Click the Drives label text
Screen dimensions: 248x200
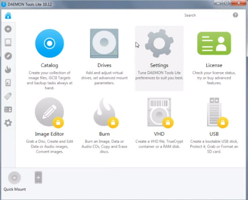(x=105, y=65)
